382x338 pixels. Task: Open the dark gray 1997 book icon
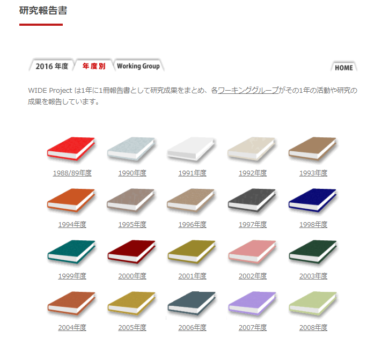[x=252, y=200]
